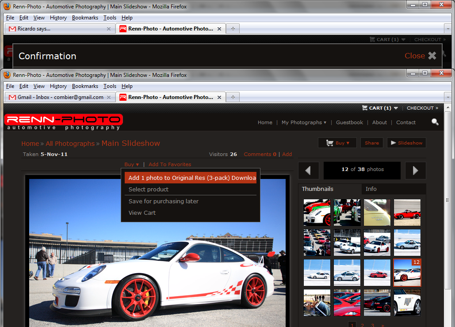Open the yellow Porsche thumbnail
The height and width of the screenshot is (327, 455).
tap(377, 213)
